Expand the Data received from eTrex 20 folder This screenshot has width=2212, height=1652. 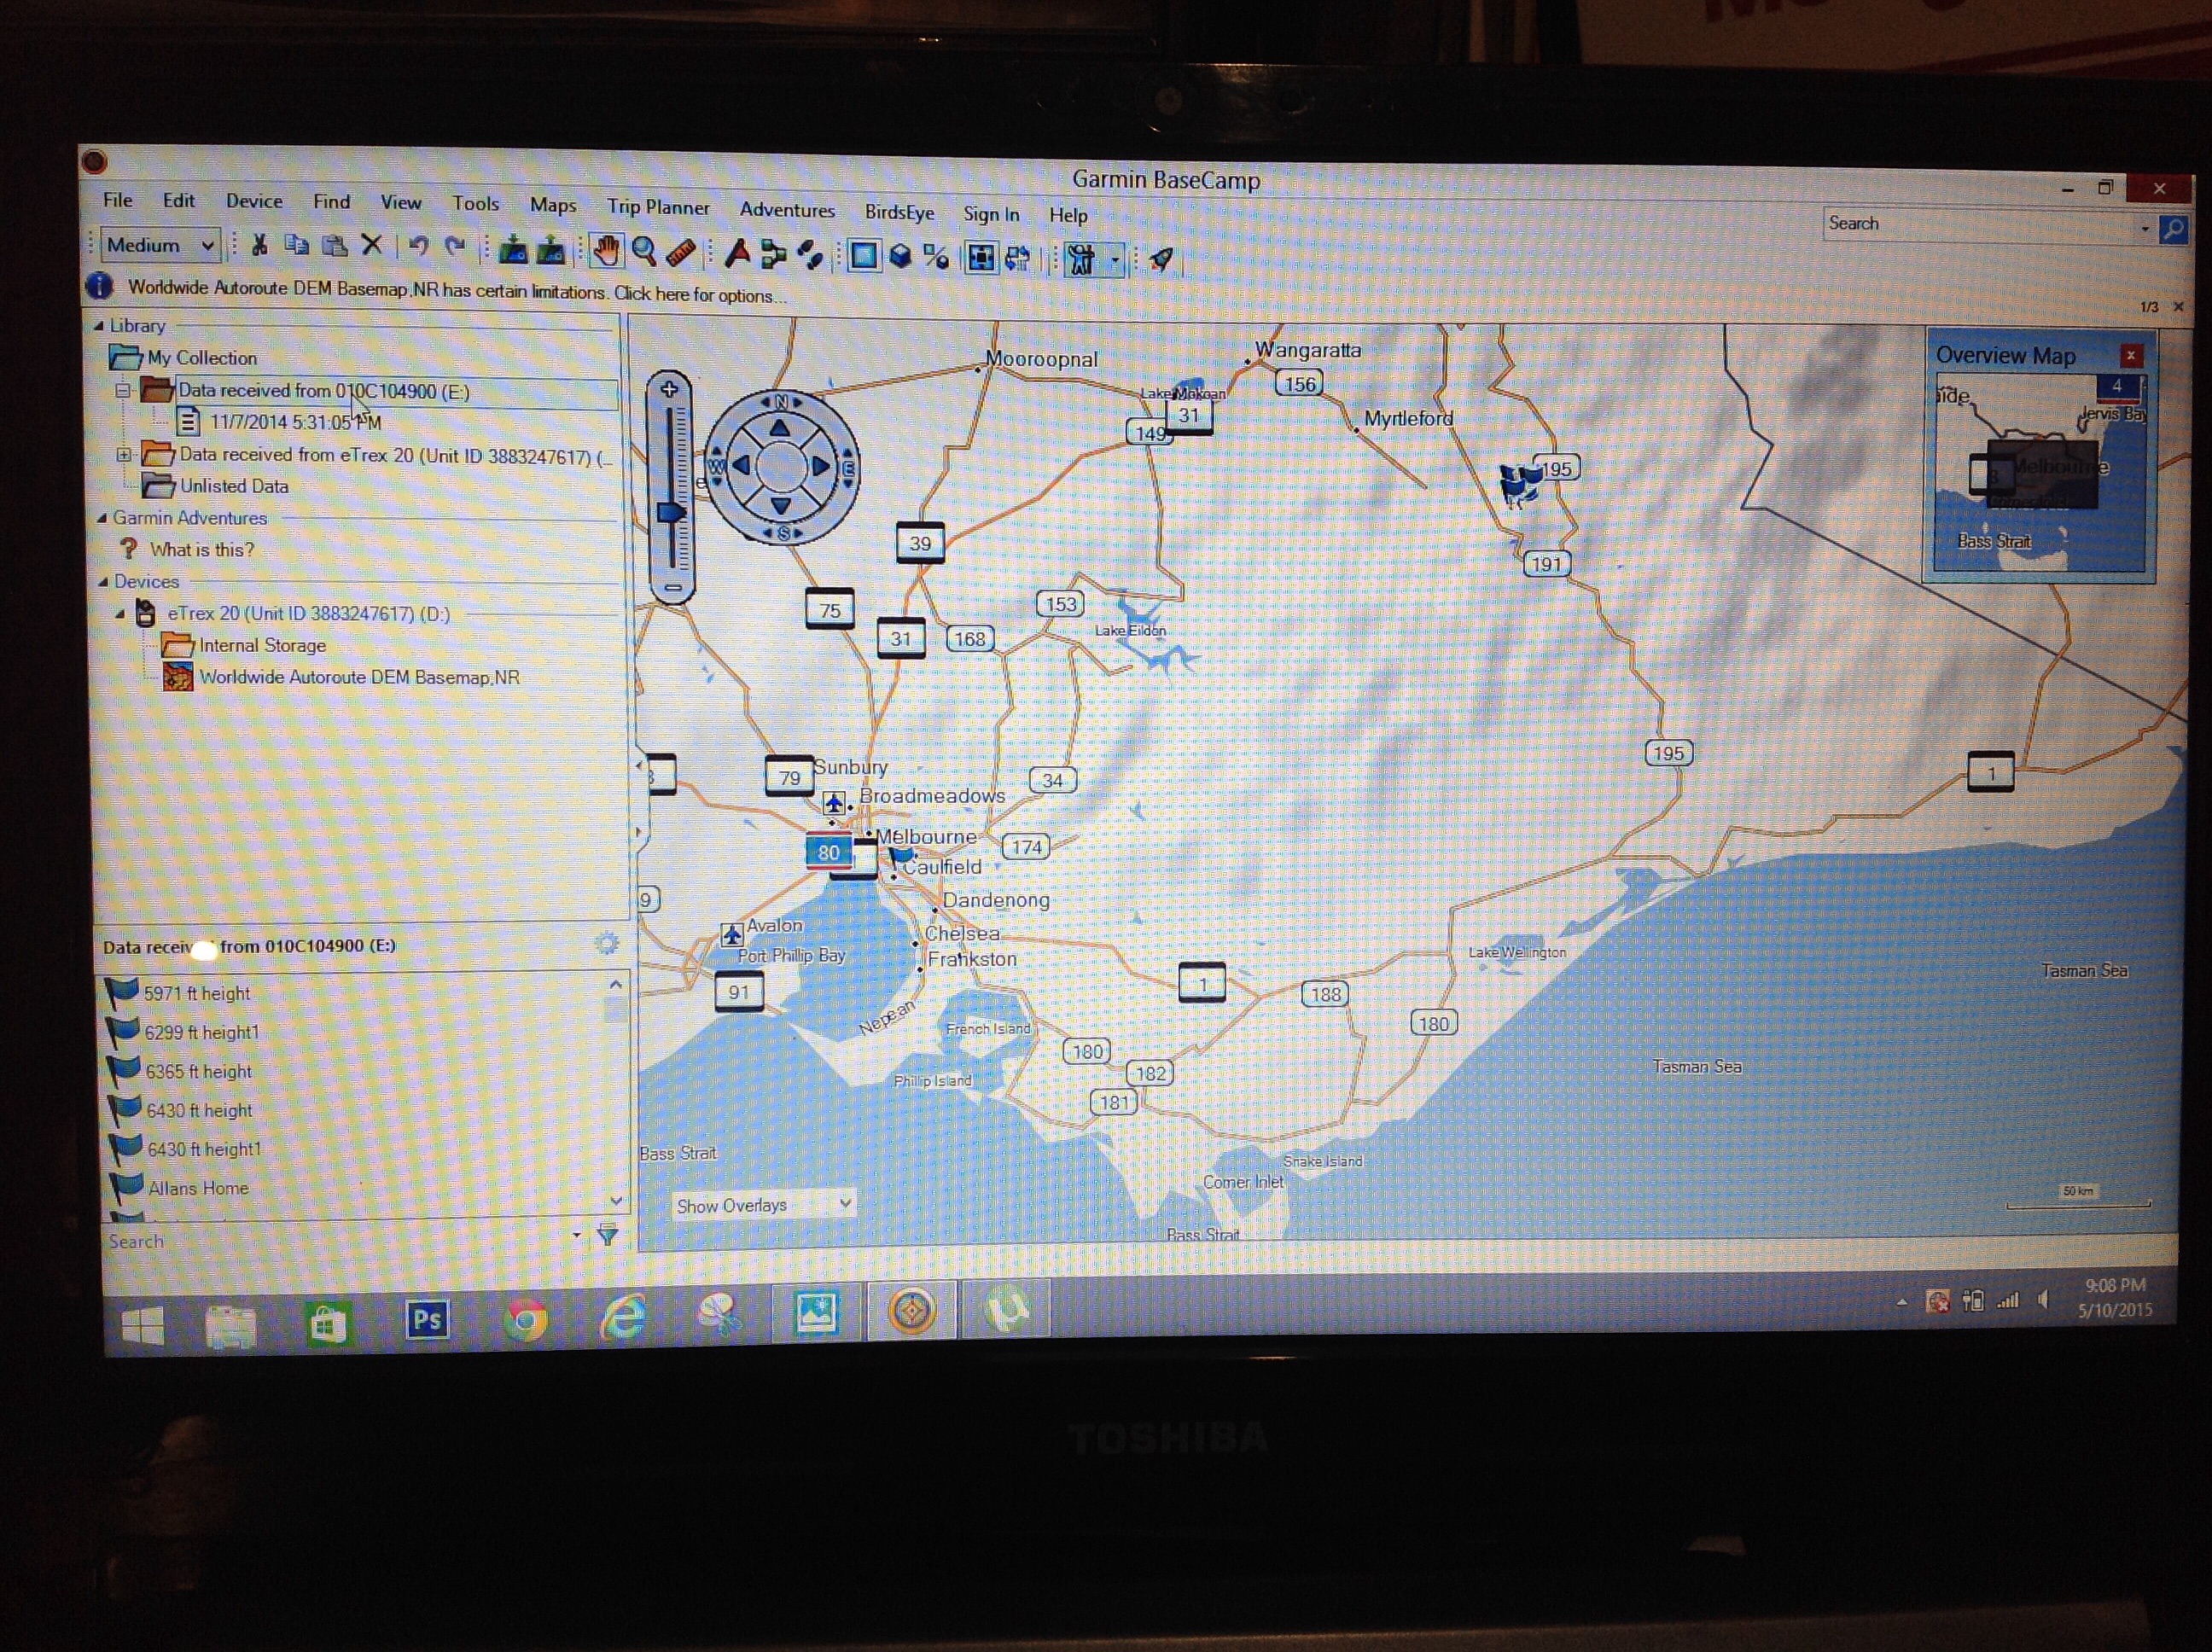click(x=123, y=454)
